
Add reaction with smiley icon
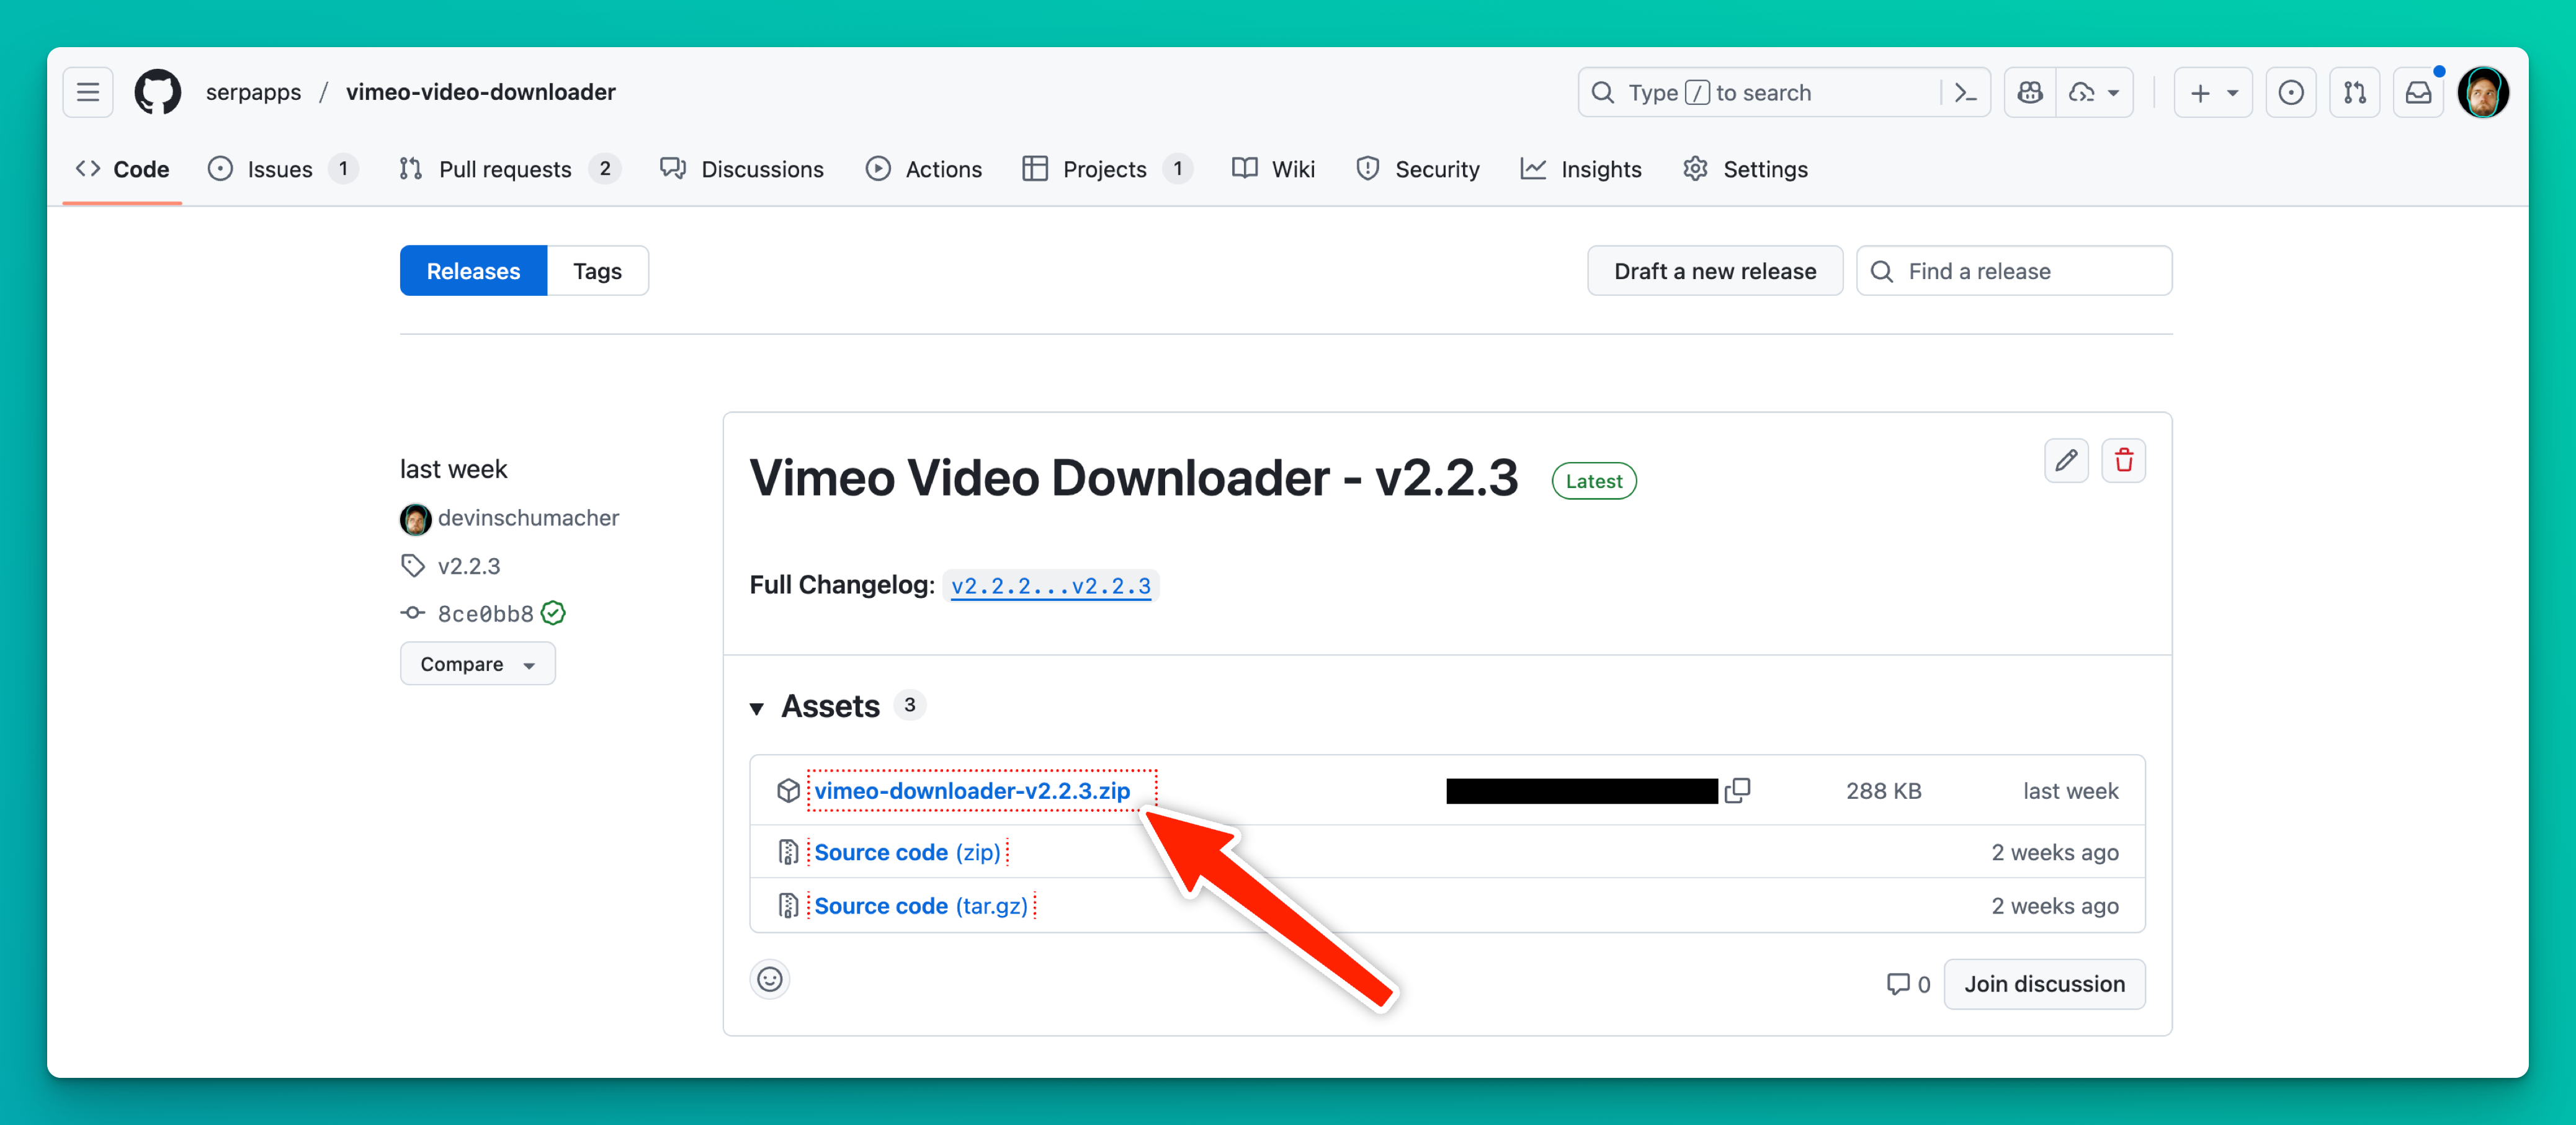(769, 979)
